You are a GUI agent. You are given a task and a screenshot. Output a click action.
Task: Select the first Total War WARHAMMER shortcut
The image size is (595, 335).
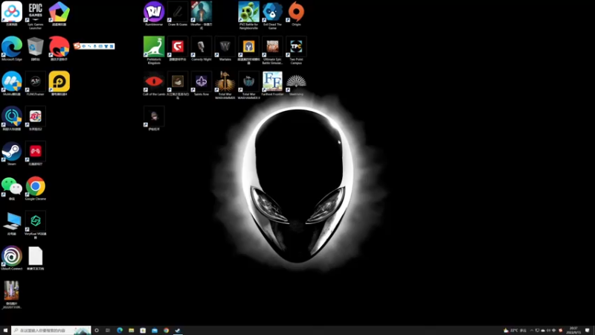pyautogui.click(x=225, y=85)
